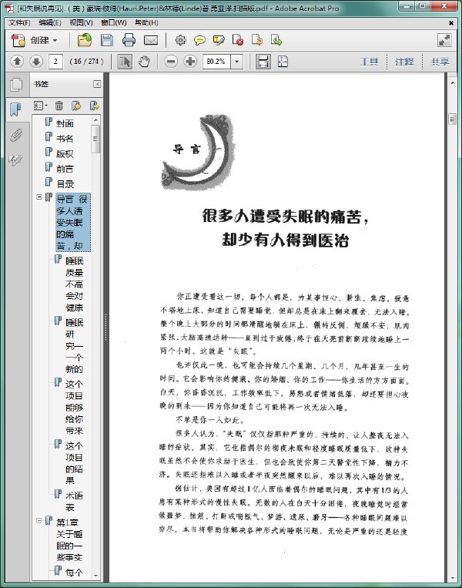462x588 pixels.
Task: Open the 窗口(W) menu
Action: pyautogui.click(x=113, y=23)
